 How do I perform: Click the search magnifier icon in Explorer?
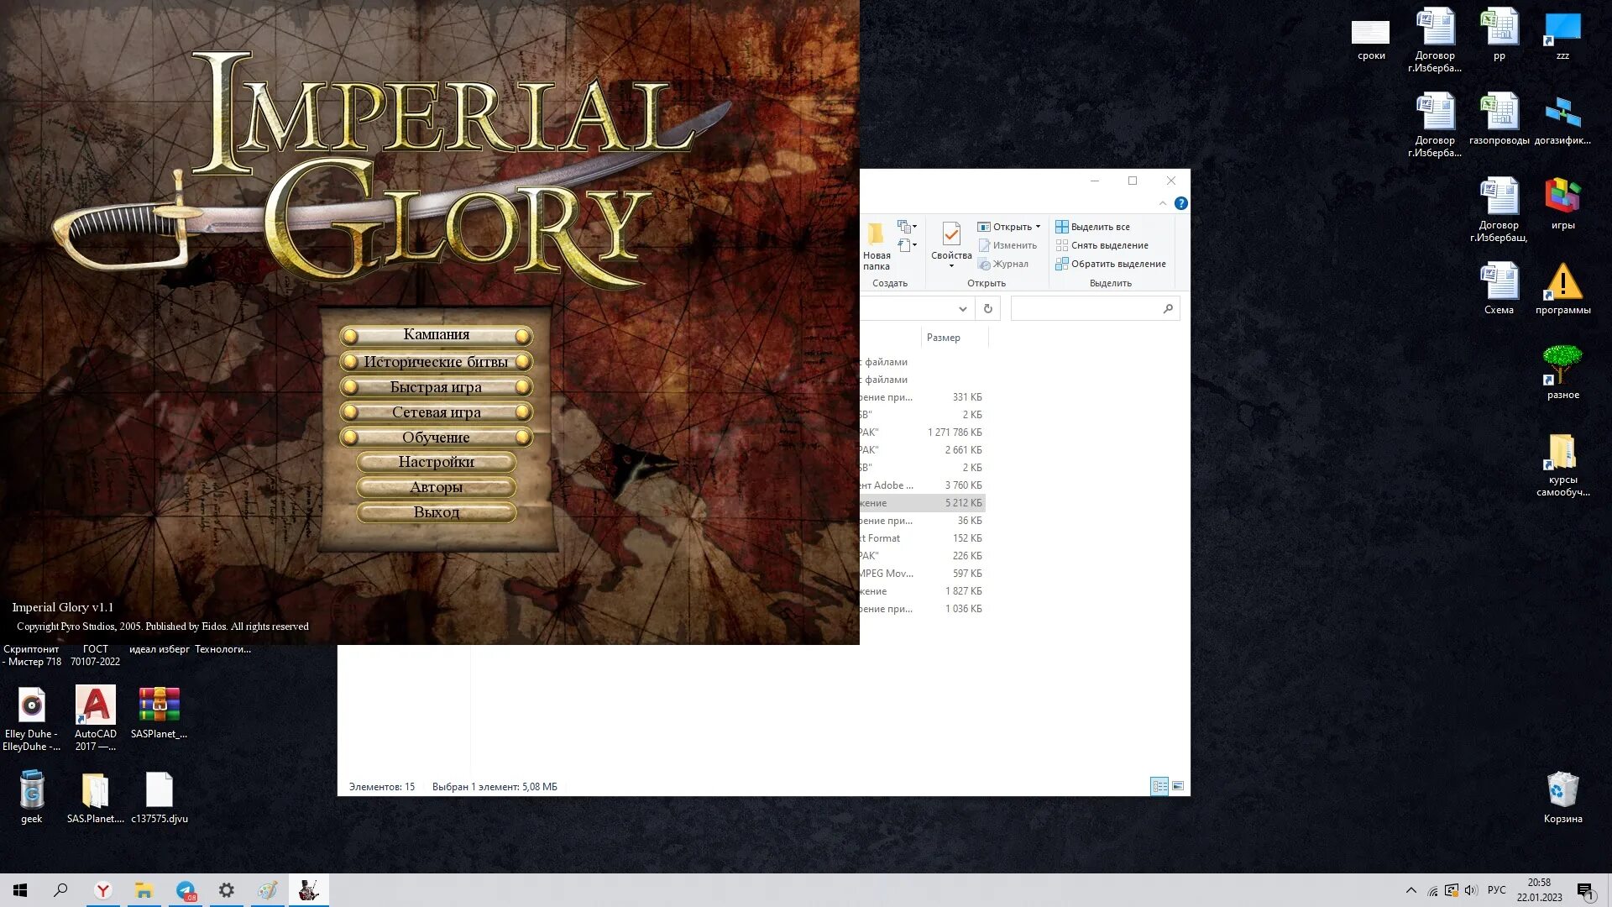click(x=1168, y=309)
